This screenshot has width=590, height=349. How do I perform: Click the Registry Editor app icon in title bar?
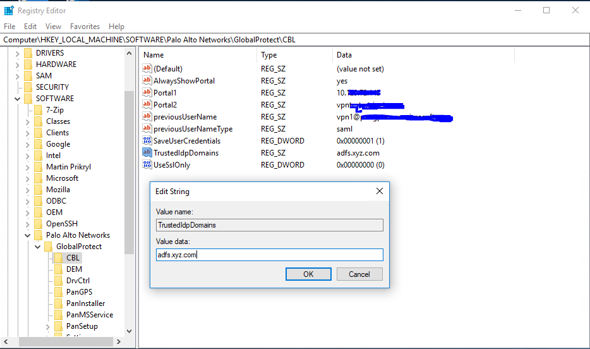coord(9,11)
